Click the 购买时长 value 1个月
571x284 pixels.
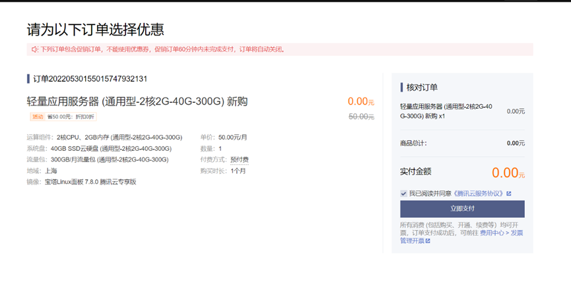pyautogui.click(x=238, y=171)
